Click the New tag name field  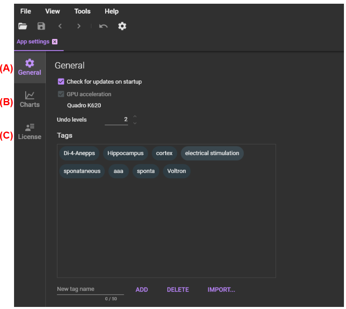(90, 289)
